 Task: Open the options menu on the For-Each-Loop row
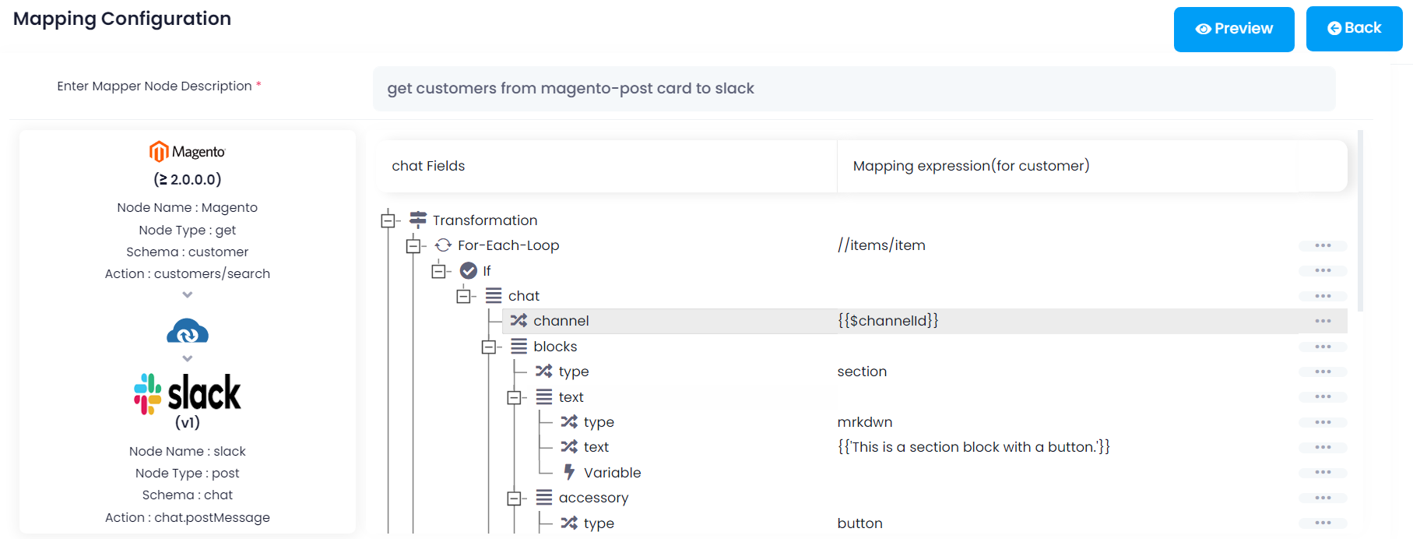(x=1323, y=245)
